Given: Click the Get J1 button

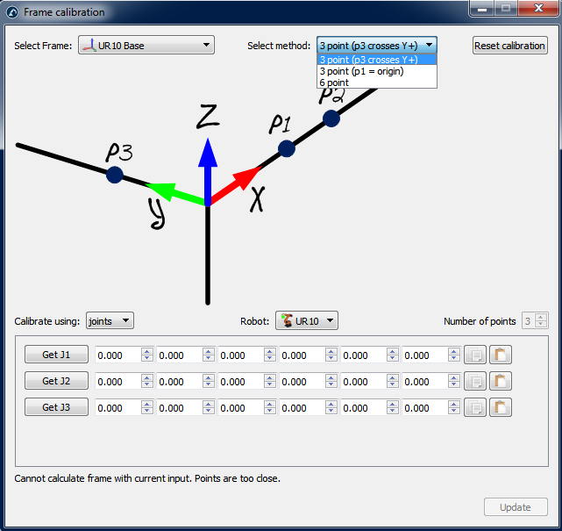Looking at the screenshot, I should click(56, 355).
